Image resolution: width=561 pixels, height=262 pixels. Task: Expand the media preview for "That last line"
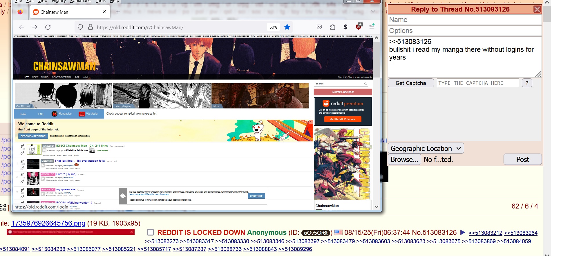(43, 165)
